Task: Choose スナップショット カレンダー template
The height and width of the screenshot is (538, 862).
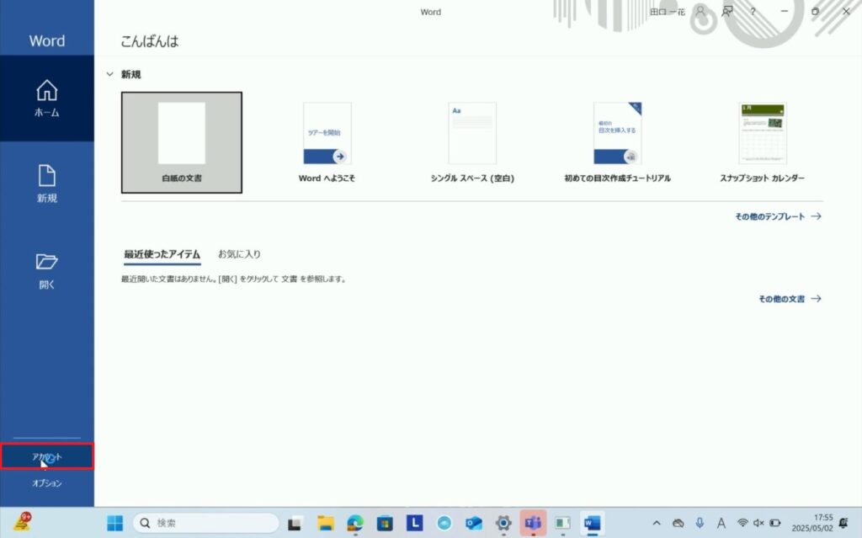Action: click(x=763, y=142)
